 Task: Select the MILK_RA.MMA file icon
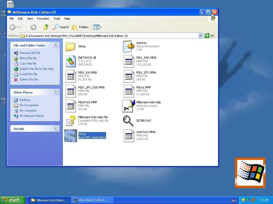70,76
